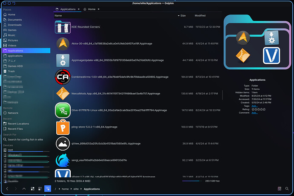Navigate to elite in breadcrumb
This screenshot has height=196, width=294.
76,189
